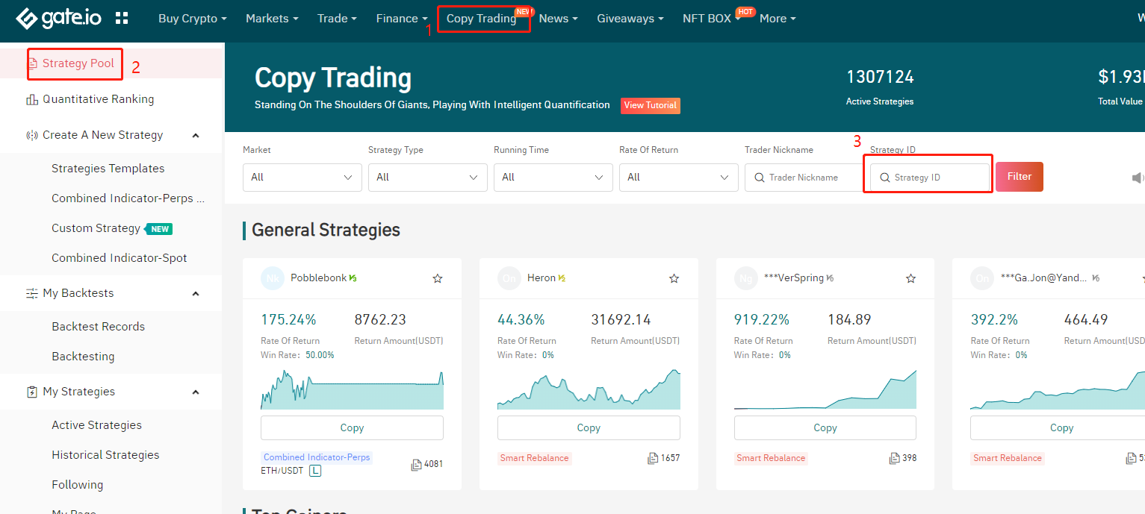Click the gate.io logo
The image size is (1145, 514).
[x=61, y=19]
